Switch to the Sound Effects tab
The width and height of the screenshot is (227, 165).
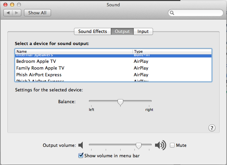[x=93, y=31]
